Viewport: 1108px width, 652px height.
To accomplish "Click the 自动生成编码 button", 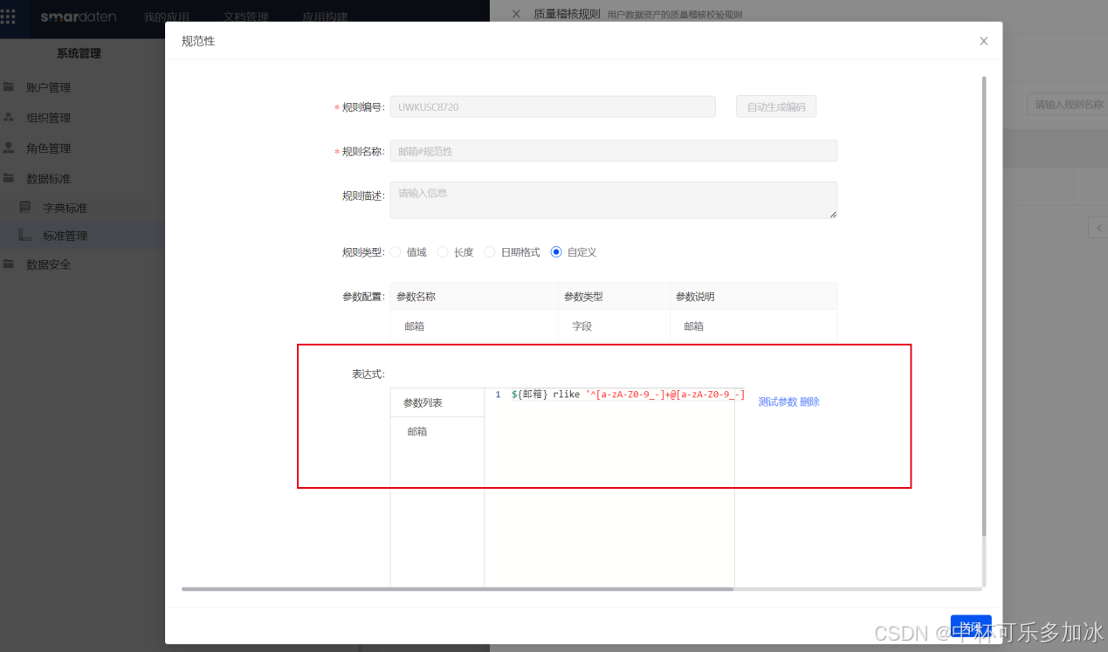I will coord(776,106).
